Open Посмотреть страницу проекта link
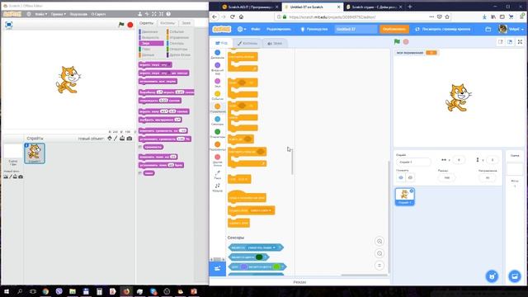The image size is (528, 297). [x=443, y=30]
